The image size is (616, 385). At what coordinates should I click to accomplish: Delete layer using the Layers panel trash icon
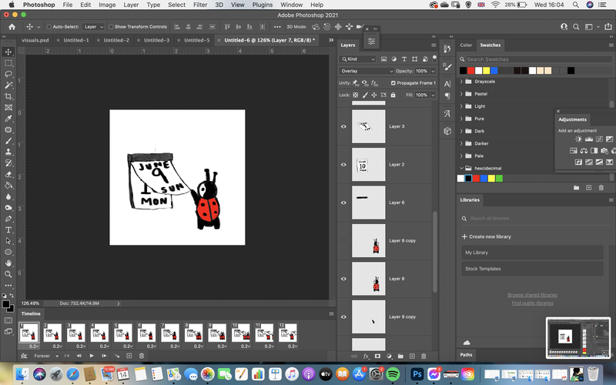[x=423, y=356]
